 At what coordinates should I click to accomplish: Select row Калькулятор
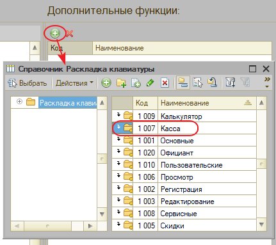click(184, 116)
